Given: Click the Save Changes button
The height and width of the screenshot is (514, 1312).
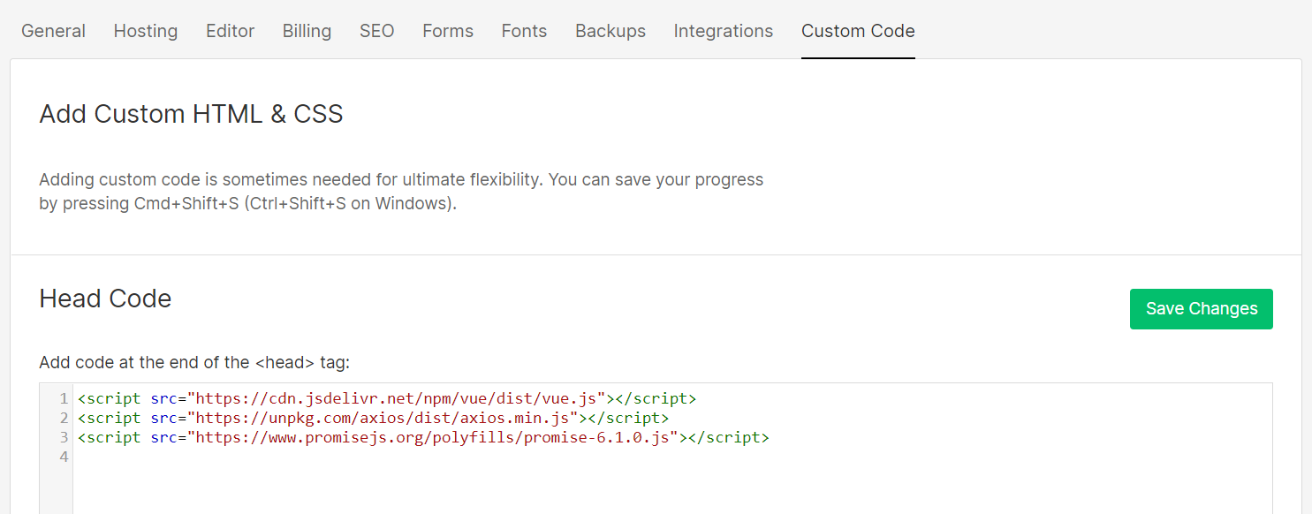Looking at the screenshot, I should pyautogui.click(x=1201, y=308).
